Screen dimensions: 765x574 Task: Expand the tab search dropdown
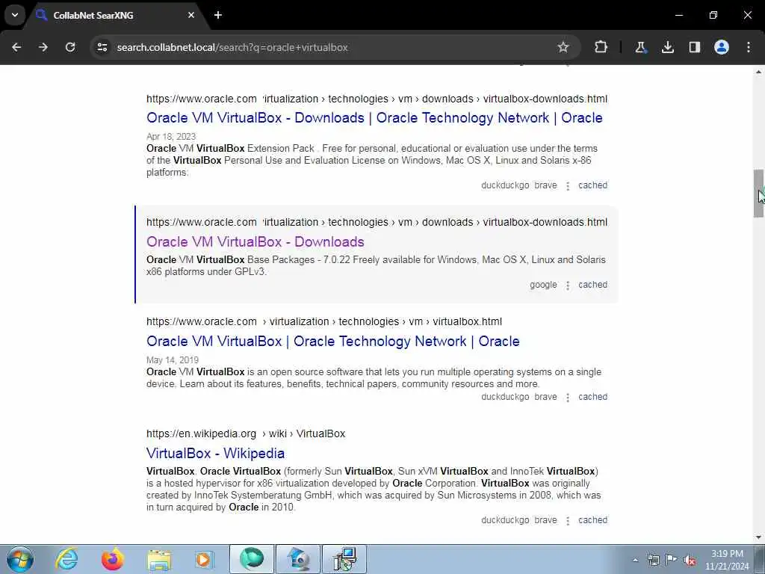[15, 15]
